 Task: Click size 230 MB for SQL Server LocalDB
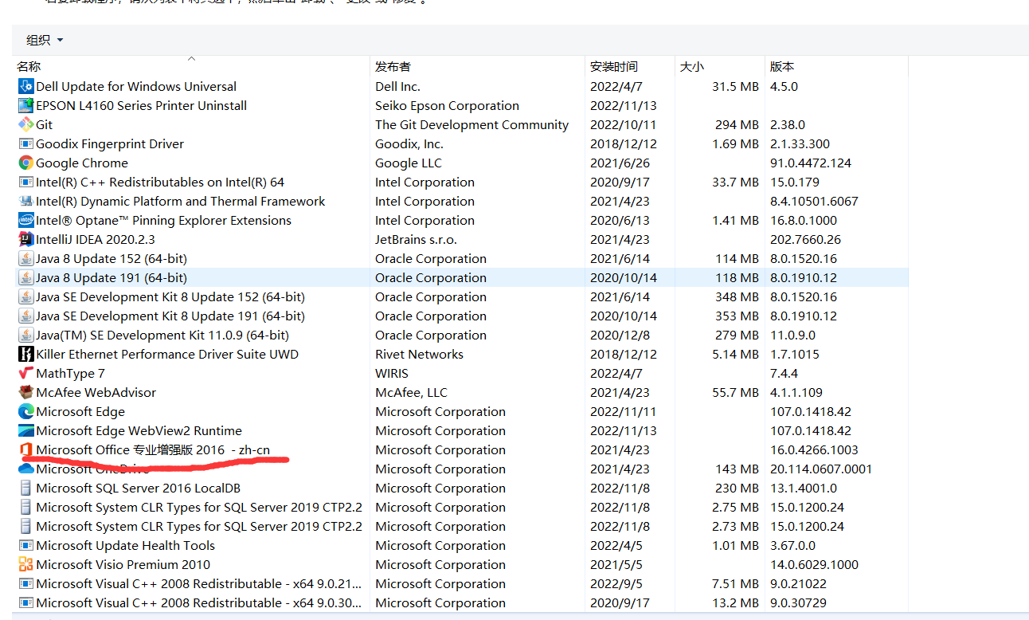click(737, 488)
